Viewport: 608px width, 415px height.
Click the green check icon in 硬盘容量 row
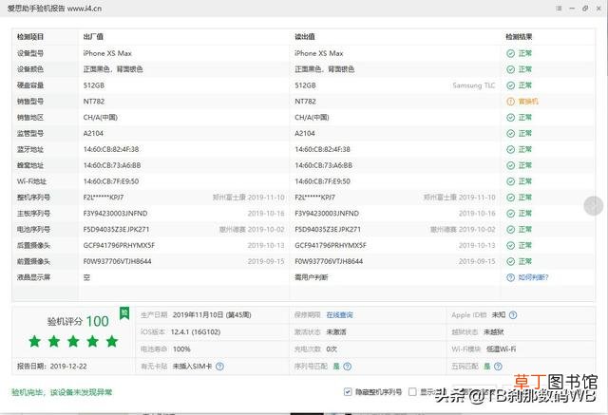coord(511,85)
